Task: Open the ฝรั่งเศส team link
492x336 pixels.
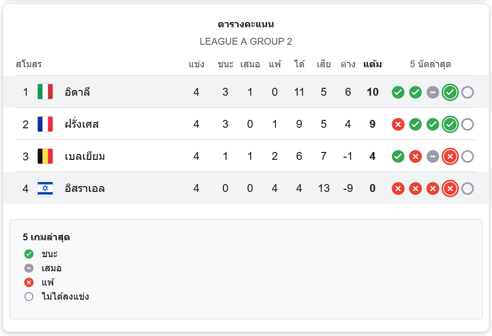Action: (x=81, y=125)
